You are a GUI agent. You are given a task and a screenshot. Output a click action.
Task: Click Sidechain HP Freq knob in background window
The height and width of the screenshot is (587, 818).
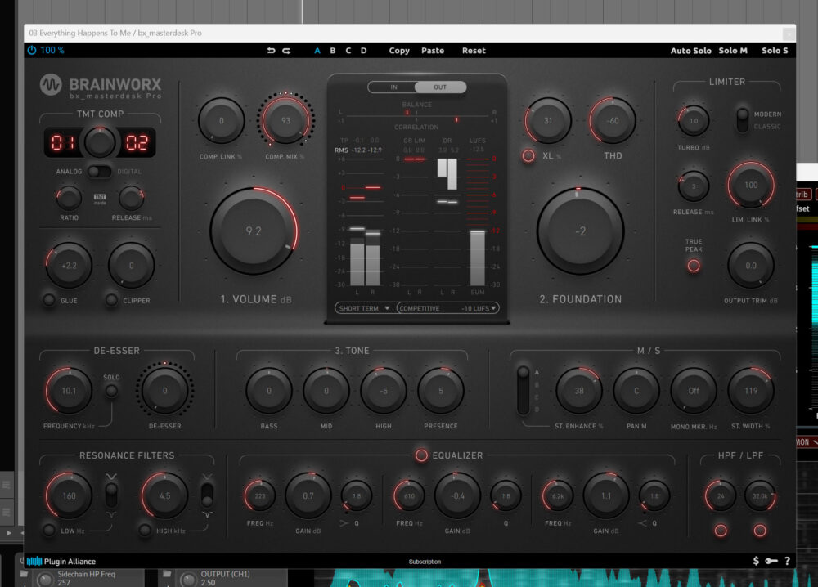[45, 578]
